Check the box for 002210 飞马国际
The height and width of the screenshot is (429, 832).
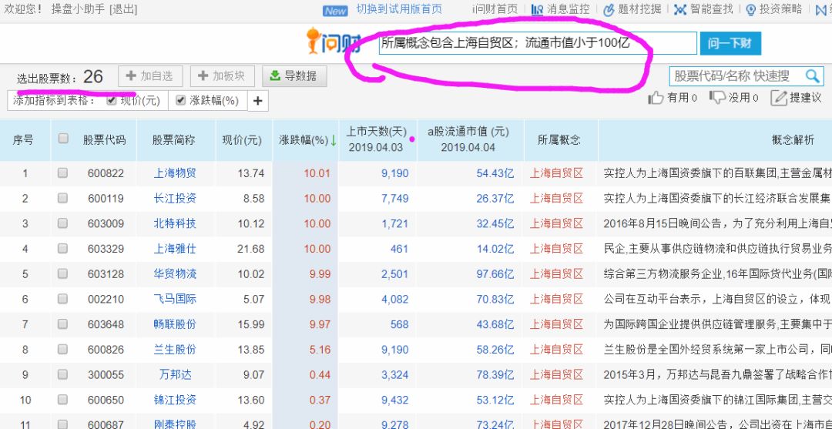coord(62,299)
